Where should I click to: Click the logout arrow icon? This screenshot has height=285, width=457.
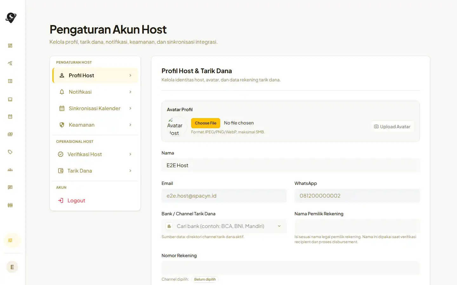(x=61, y=200)
